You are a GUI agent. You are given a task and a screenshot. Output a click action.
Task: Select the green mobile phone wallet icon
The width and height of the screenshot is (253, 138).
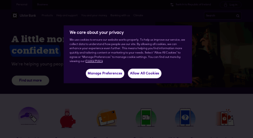click(x=146, y=117)
